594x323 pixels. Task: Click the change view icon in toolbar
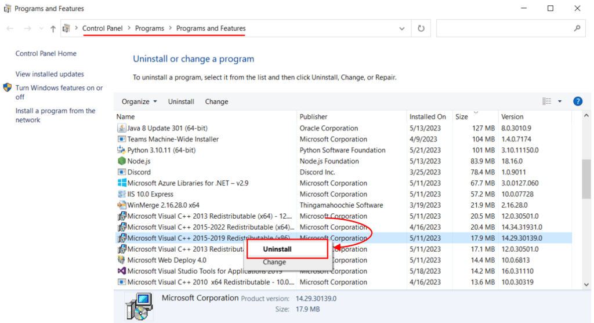coord(546,101)
